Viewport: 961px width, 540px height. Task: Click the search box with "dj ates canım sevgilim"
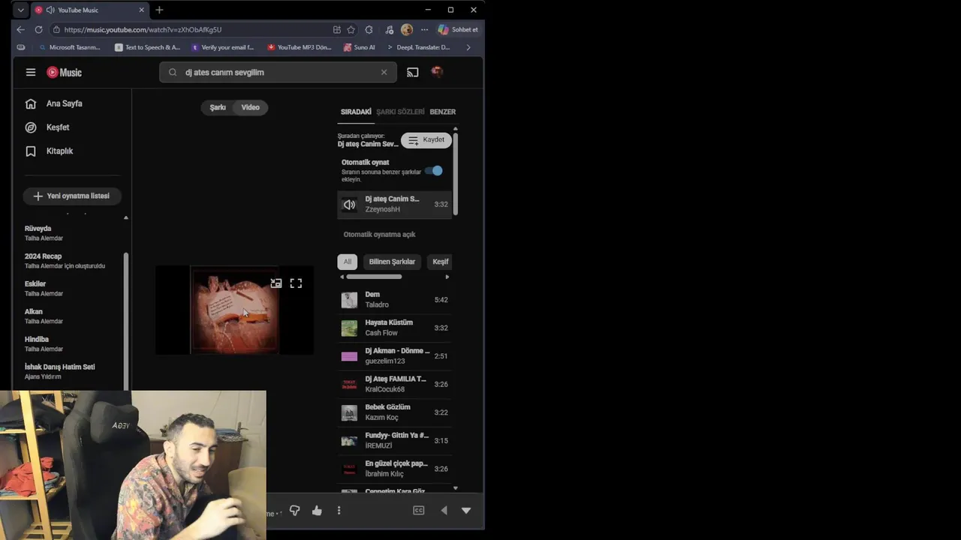point(278,72)
